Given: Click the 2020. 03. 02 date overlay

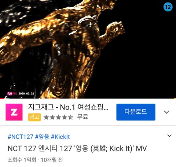Looking at the screenshot, I should pos(26,94).
